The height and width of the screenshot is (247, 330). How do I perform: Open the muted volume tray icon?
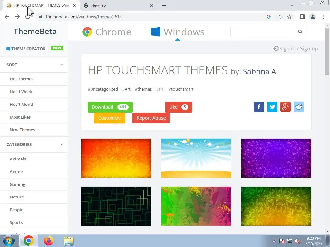click(297, 241)
